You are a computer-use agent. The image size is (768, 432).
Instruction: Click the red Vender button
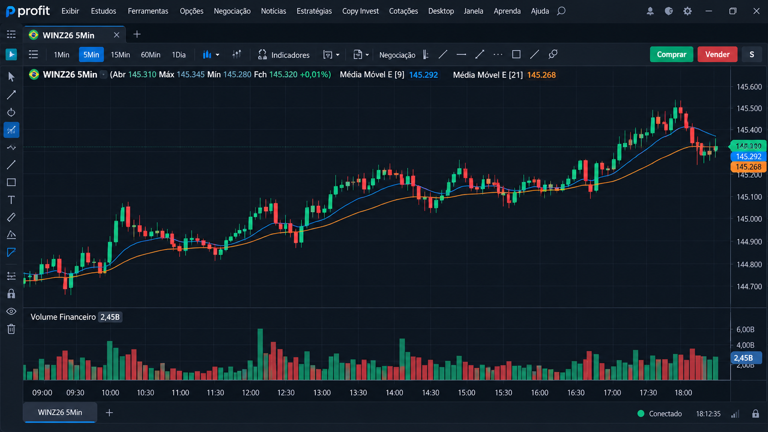coord(717,54)
